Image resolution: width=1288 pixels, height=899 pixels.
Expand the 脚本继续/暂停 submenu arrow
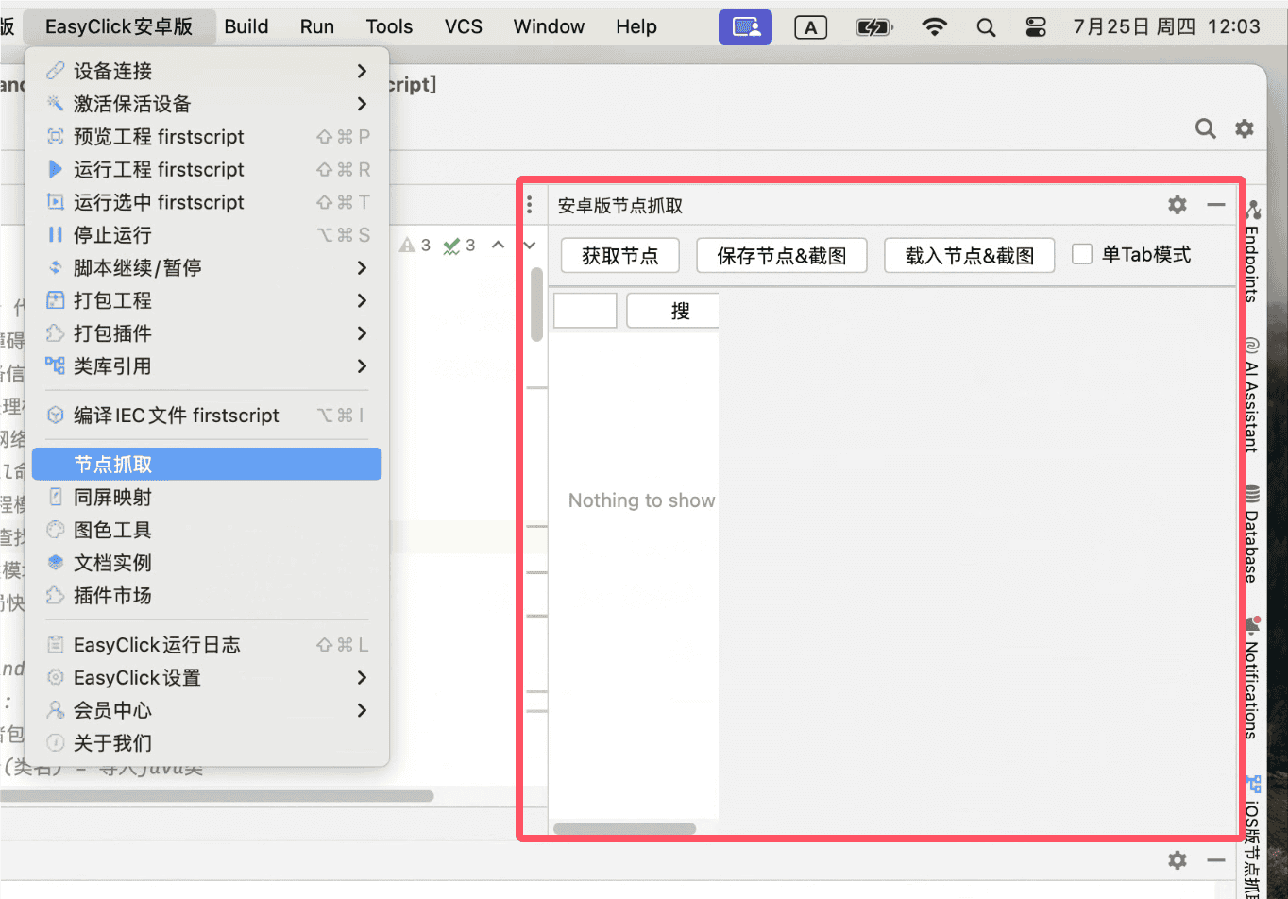pyautogui.click(x=363, y=268)
